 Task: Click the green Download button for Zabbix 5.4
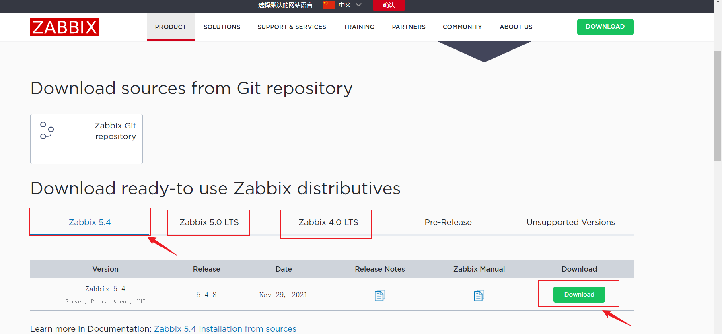pos(579,295)
